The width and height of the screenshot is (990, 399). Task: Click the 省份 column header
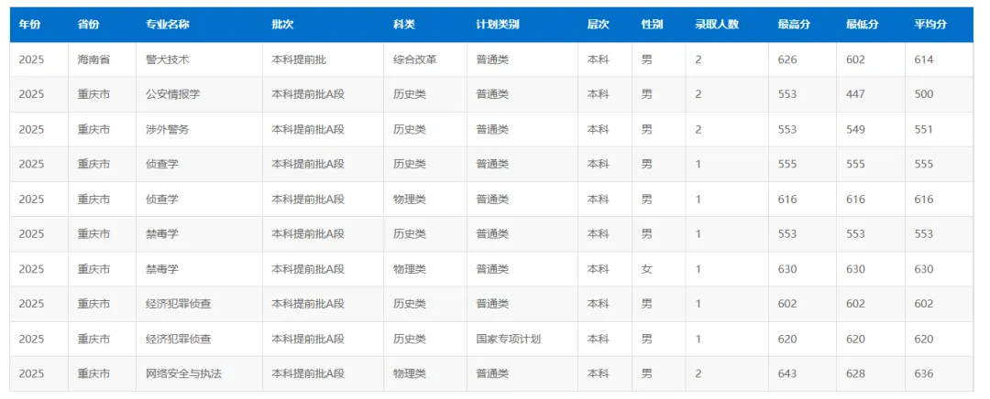tap(88, 25)
